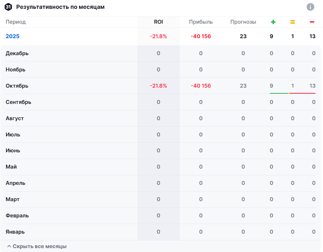Click the Прогнозы column header
This screenshot has height=252, width=323.
243,22
